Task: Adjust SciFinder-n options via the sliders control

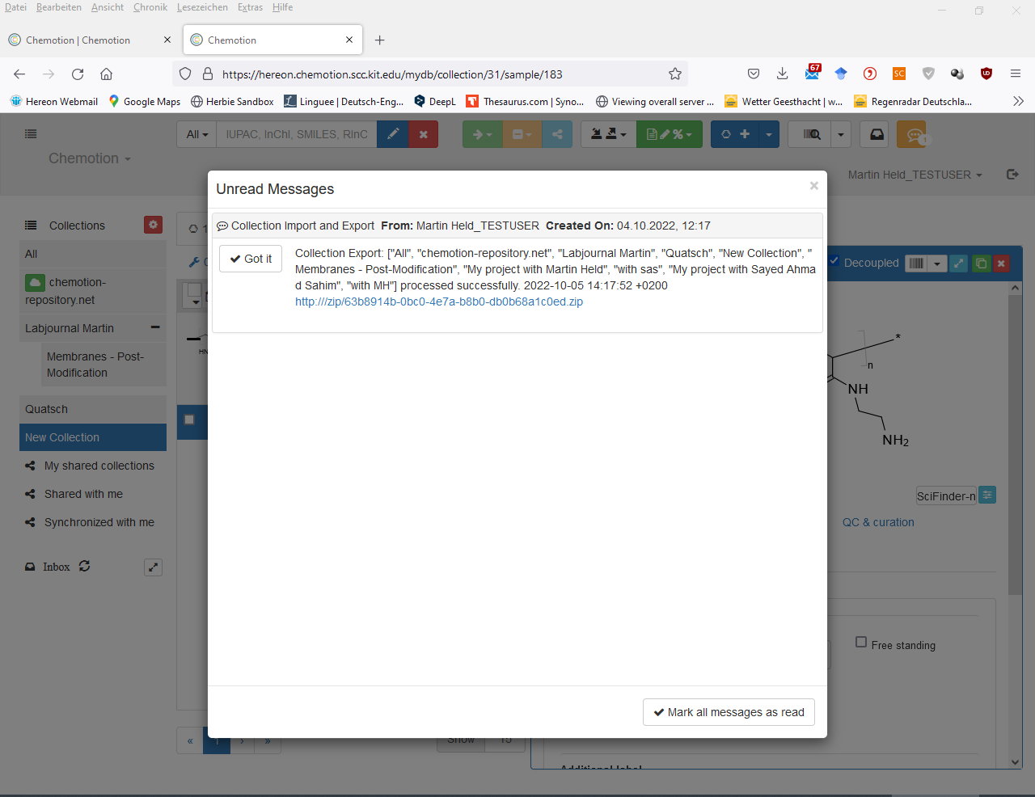Action: [986, 495]
